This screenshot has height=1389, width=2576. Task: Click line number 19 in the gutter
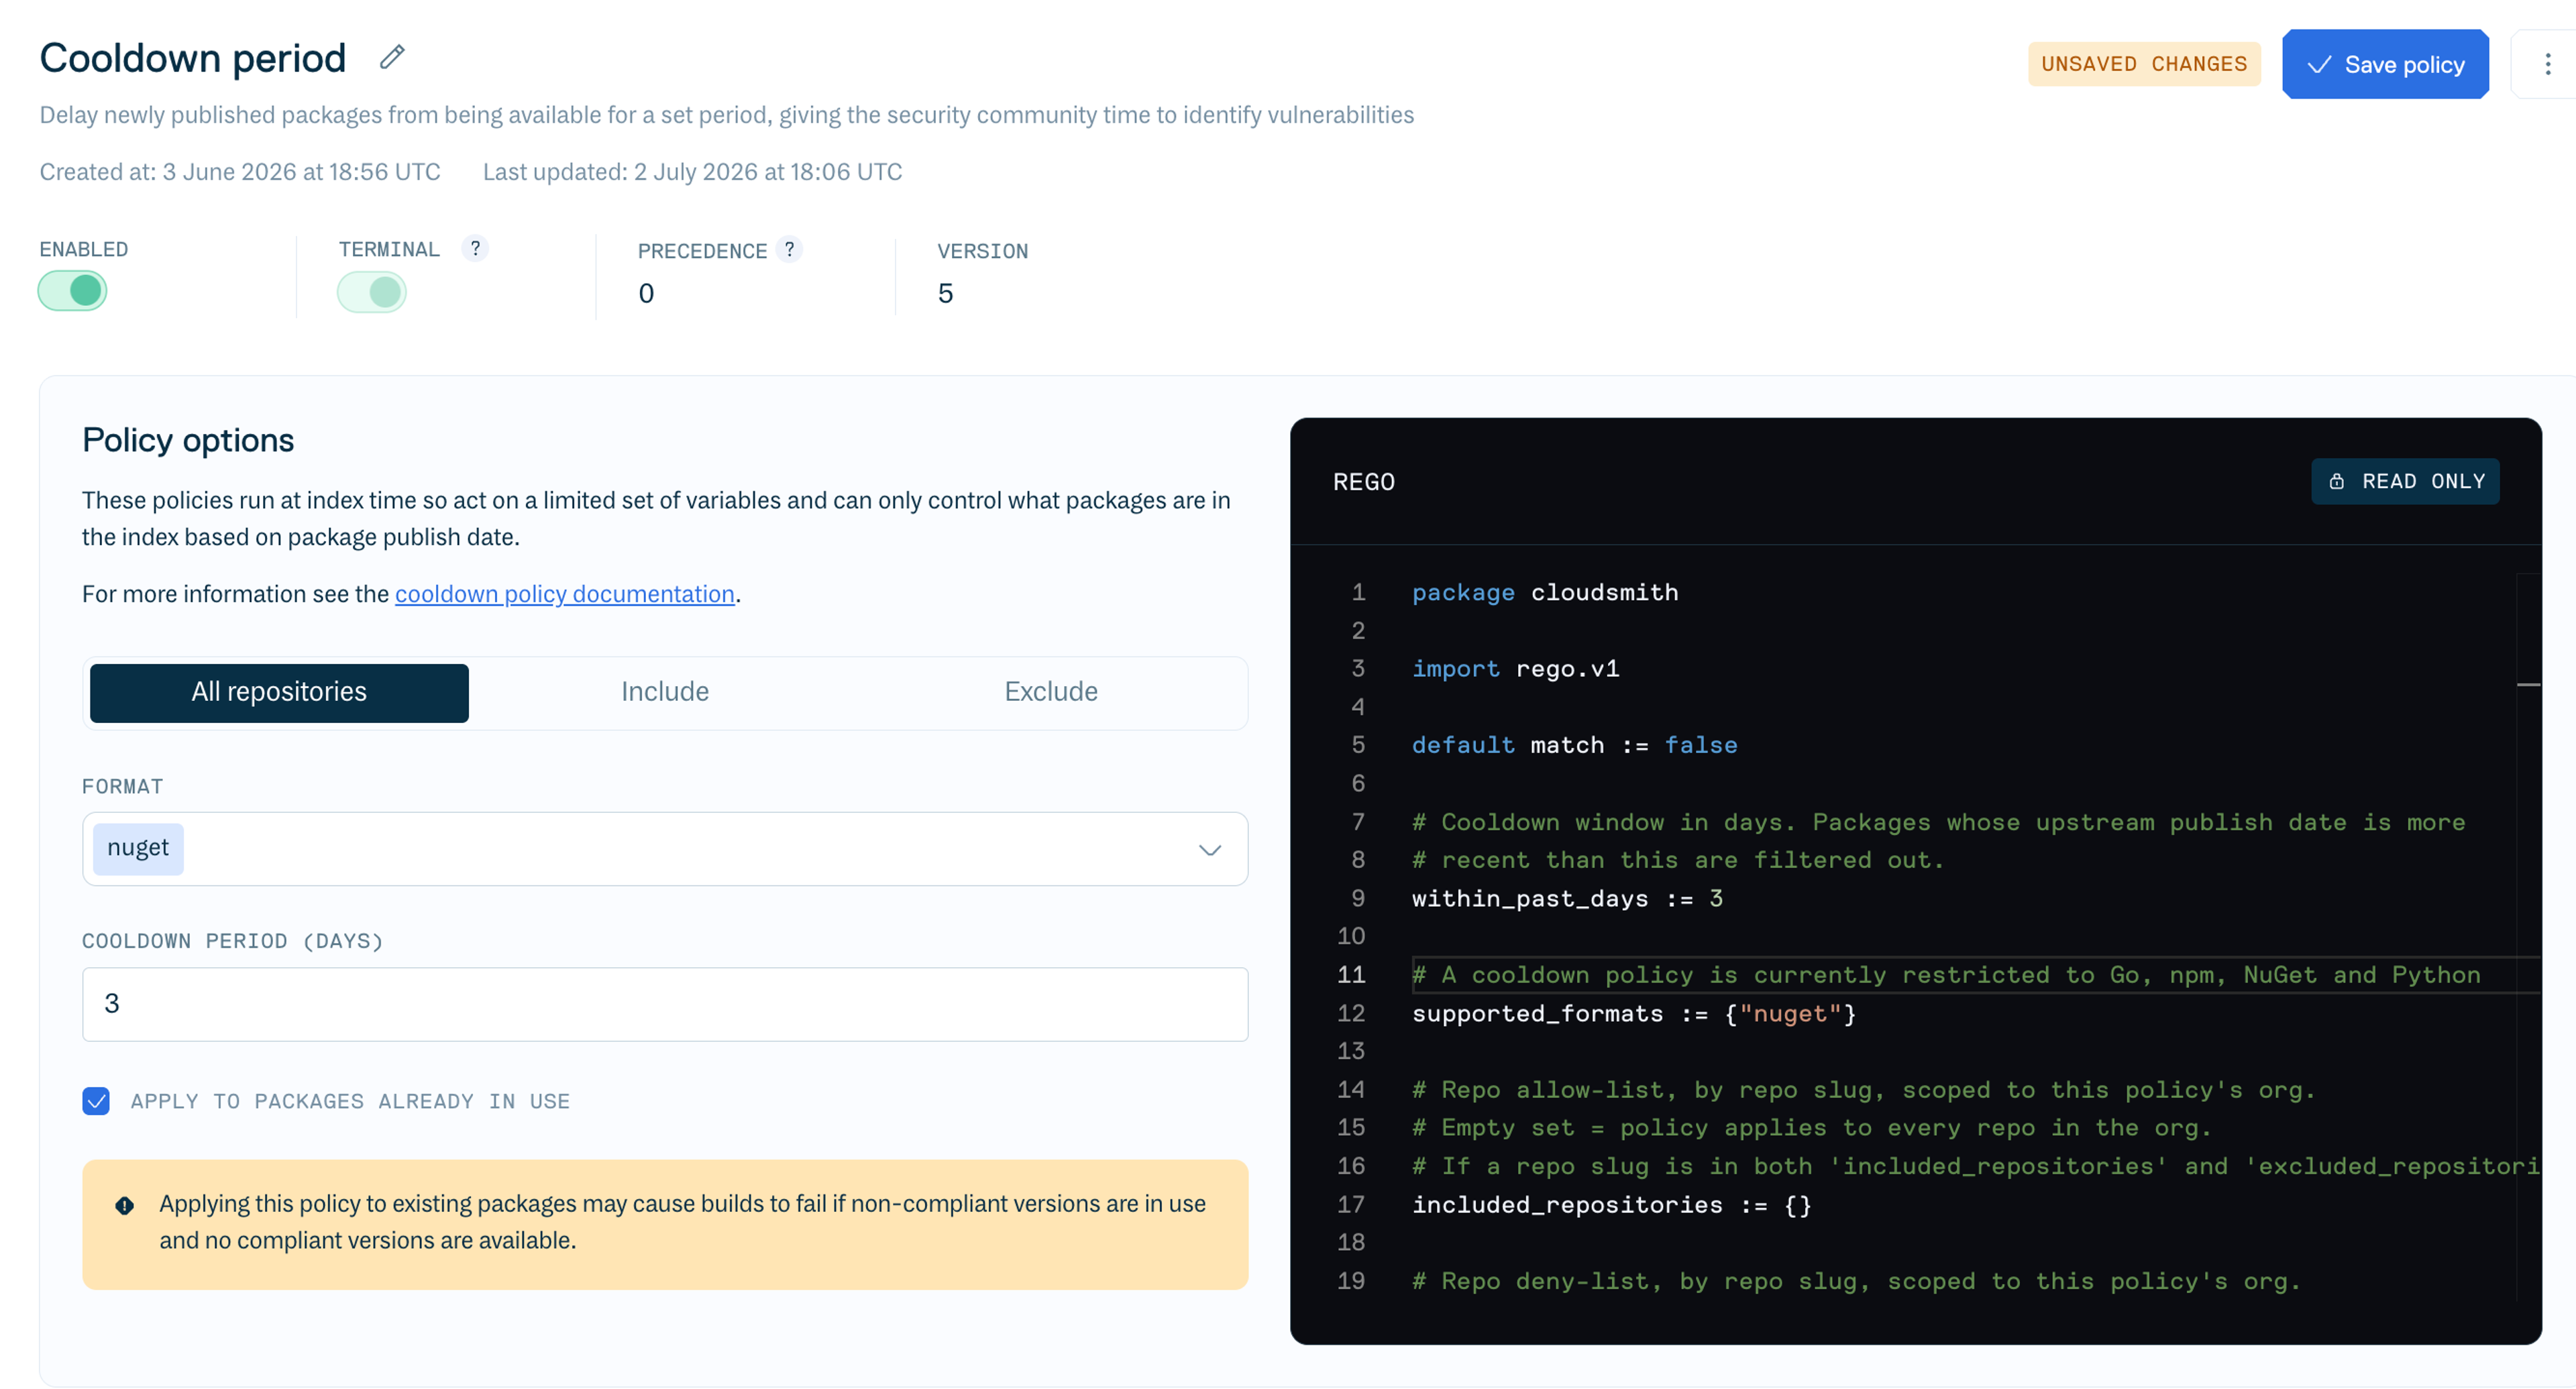(x=1351, y=1281)
